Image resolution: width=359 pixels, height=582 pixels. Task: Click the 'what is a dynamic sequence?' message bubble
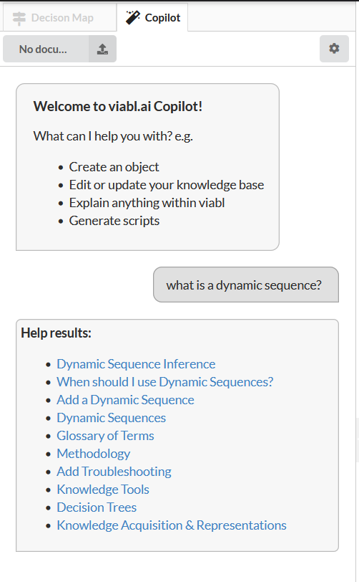[x=246, y=285]
